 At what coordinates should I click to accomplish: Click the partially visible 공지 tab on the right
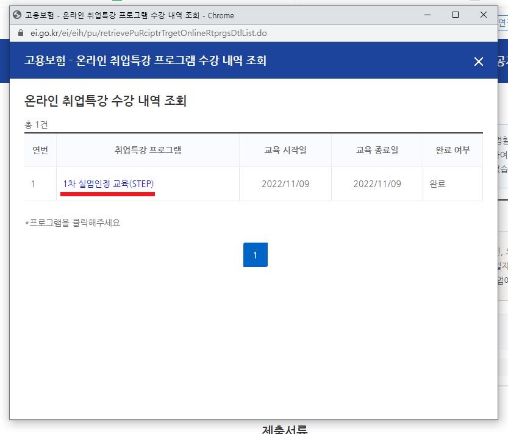point(501,61)
